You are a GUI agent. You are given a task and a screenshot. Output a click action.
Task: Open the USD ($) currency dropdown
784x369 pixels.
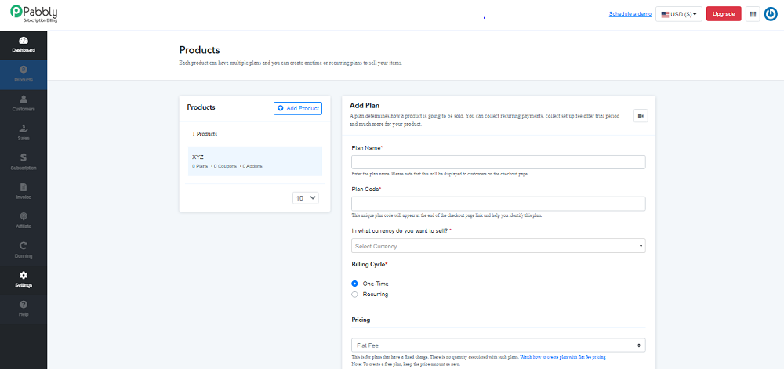(679, 14)
